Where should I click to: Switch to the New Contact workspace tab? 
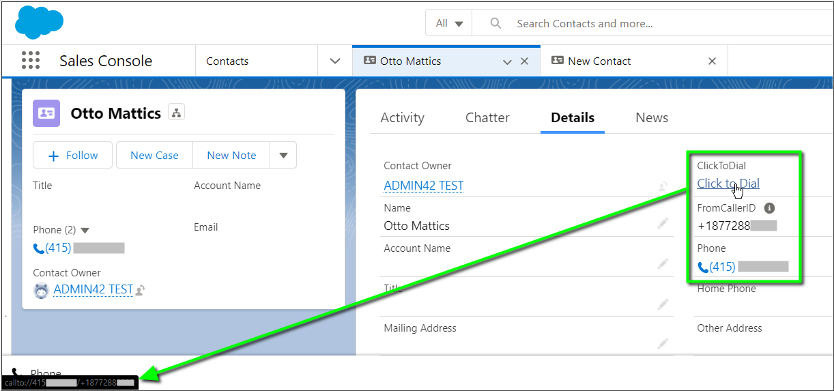tap(599, 61)
